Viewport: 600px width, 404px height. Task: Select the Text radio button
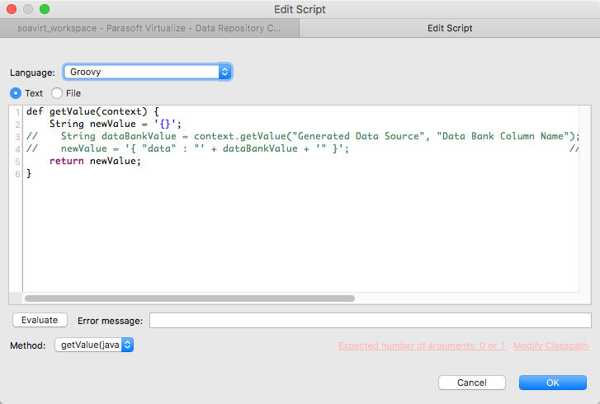point(16,93)
